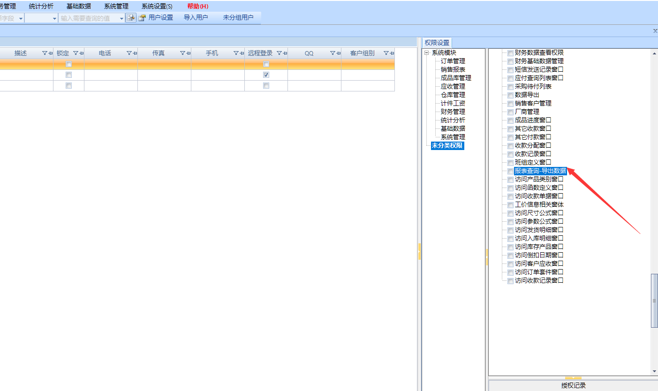This screenshot has height=391, width=658.
Task: Uncheck the checked 远程登录 checkbox
Action: [266, 75]
